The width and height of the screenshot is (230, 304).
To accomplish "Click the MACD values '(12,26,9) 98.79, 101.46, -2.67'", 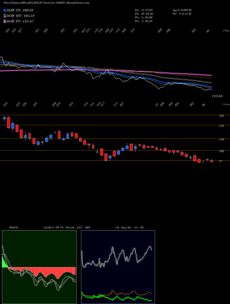I will click(63, 227).
